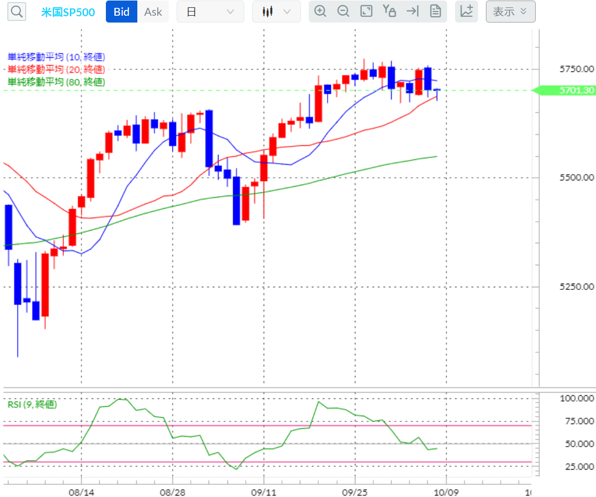Open the candlestick chart type dropdown
596x497 pixels.
coord(276,12)
